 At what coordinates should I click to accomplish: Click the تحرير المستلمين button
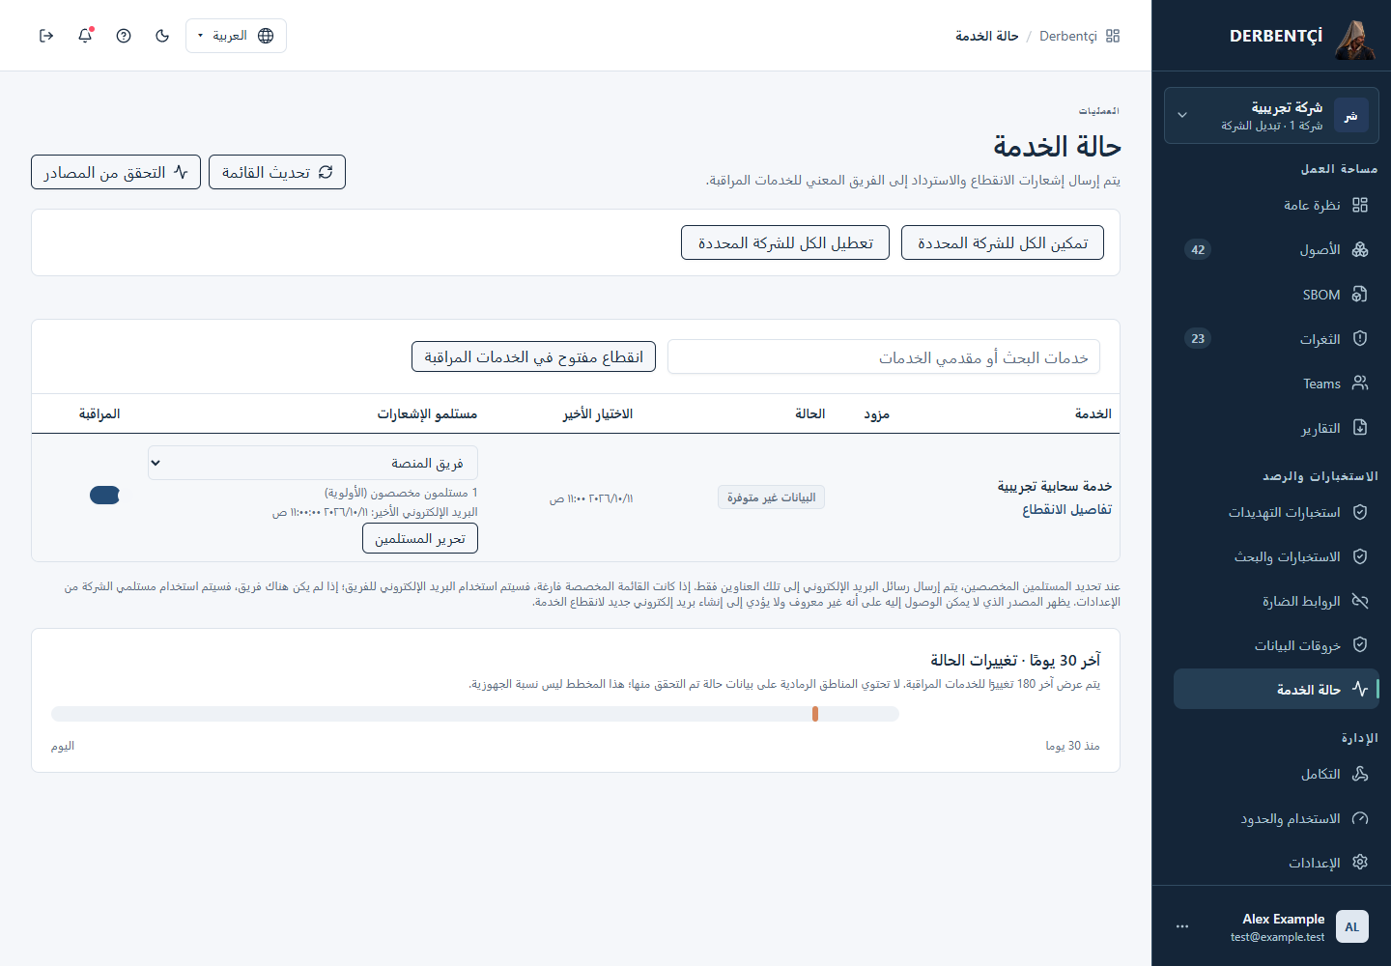[420, 538]
